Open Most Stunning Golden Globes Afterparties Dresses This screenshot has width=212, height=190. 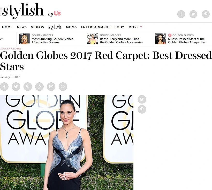coord(52,40)
